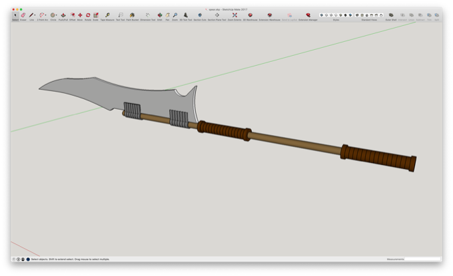Launch the Extension Manager

coord(308,15)
